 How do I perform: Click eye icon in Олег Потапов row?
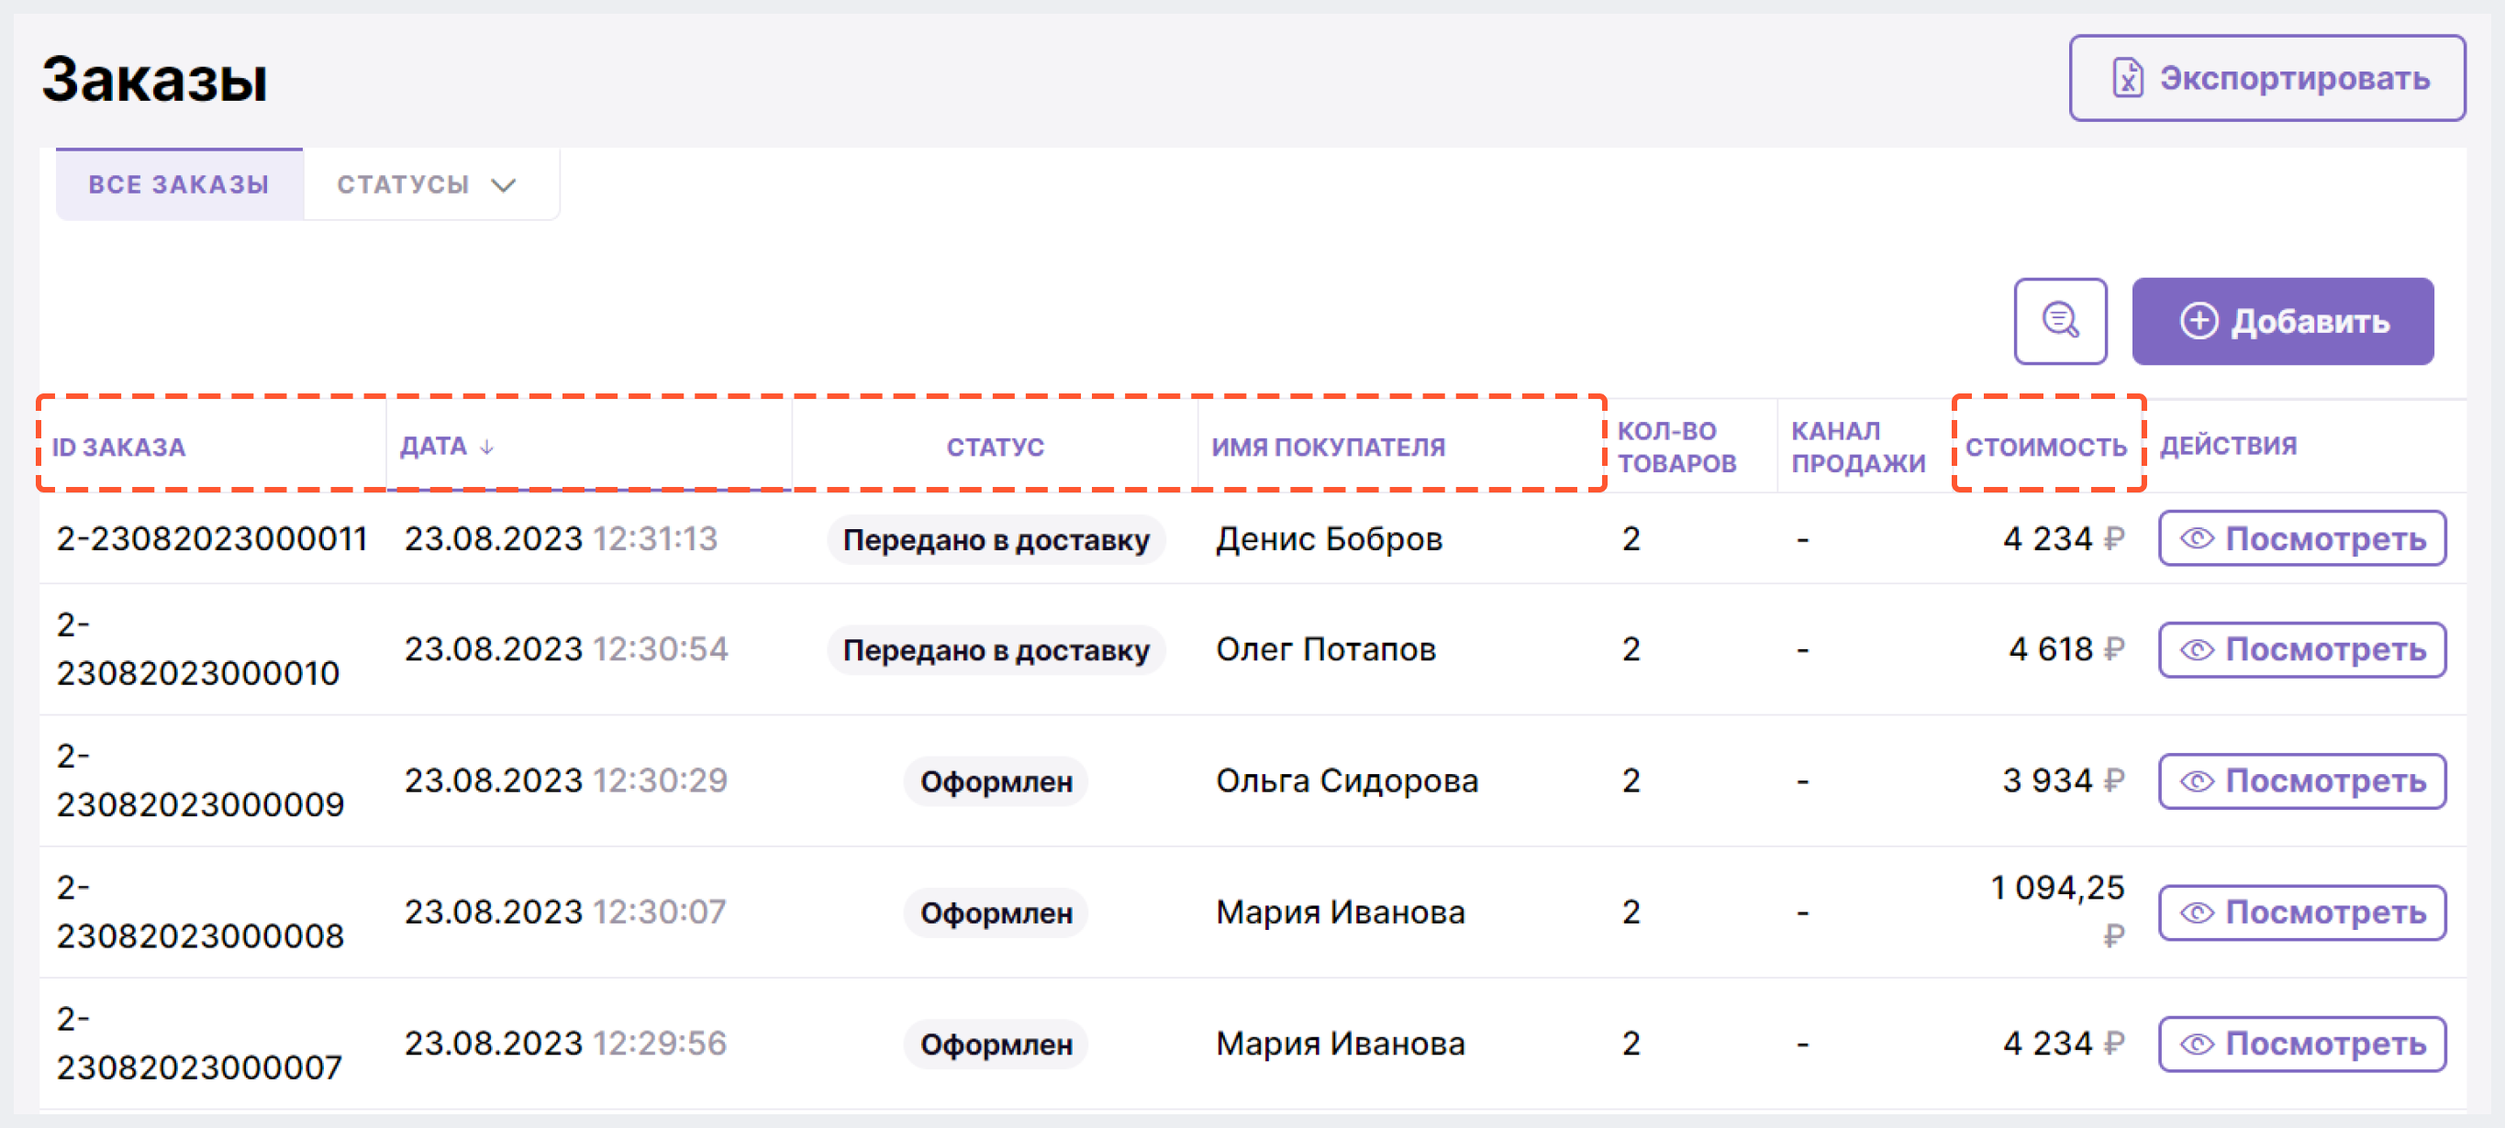[x=2197, y=649]
